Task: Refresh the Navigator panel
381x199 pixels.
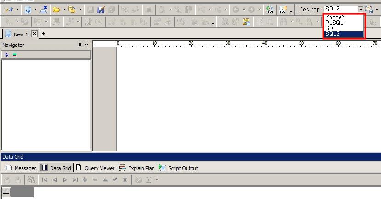Action: [6, 55]
